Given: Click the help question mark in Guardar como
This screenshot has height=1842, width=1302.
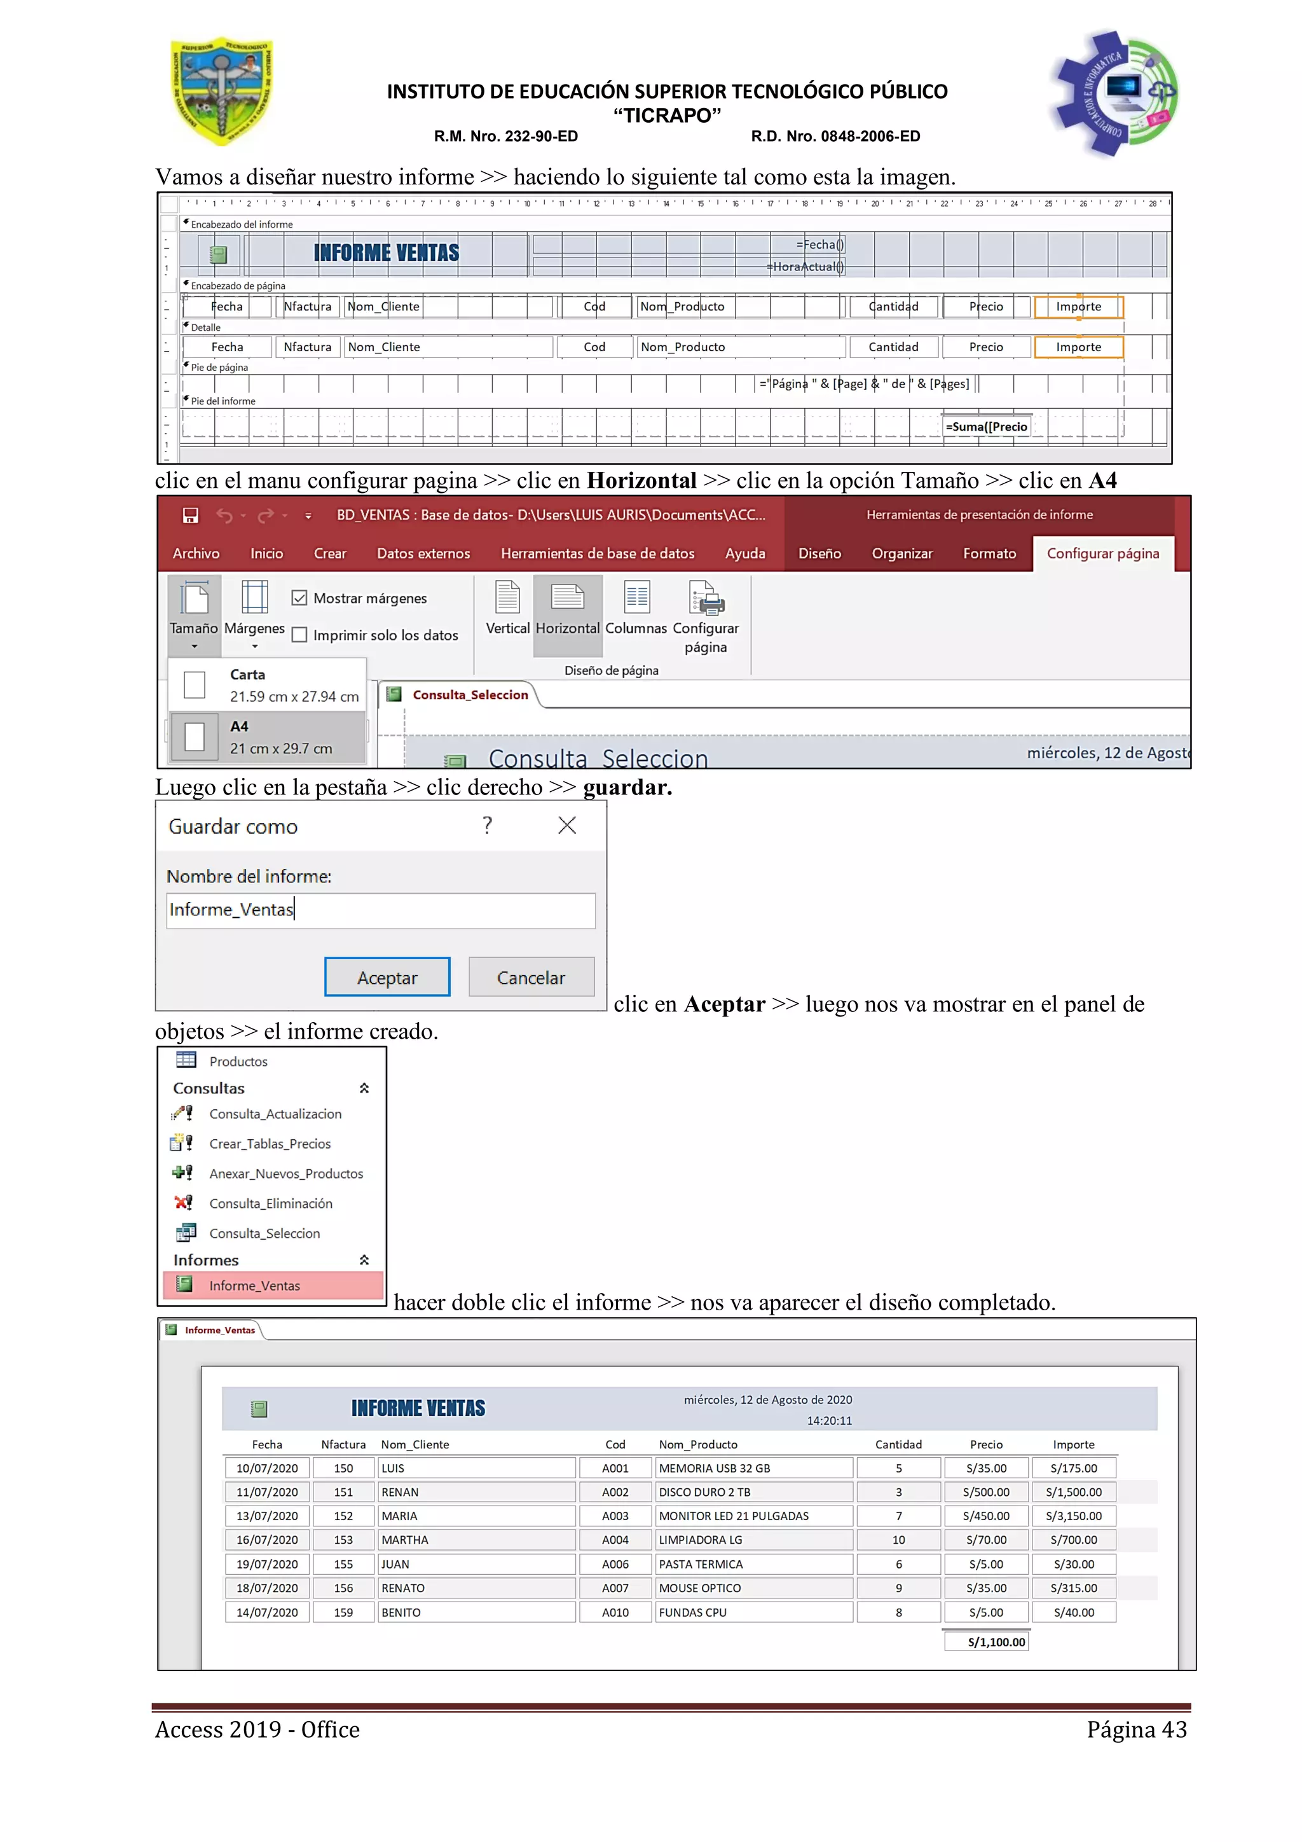Looking at the screenshot, I should (x=488, y=825).
